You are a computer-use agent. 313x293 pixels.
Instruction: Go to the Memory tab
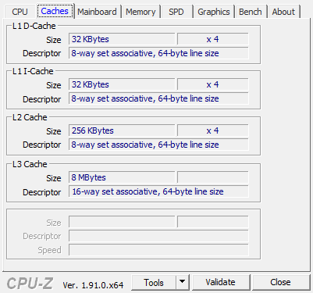140,12
